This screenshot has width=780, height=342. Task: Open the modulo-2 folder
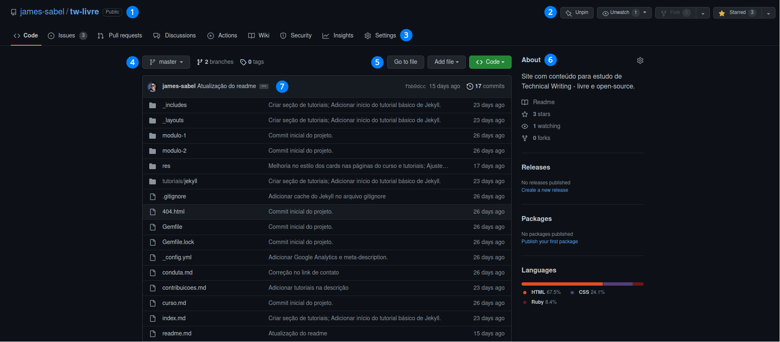(174, 151)
